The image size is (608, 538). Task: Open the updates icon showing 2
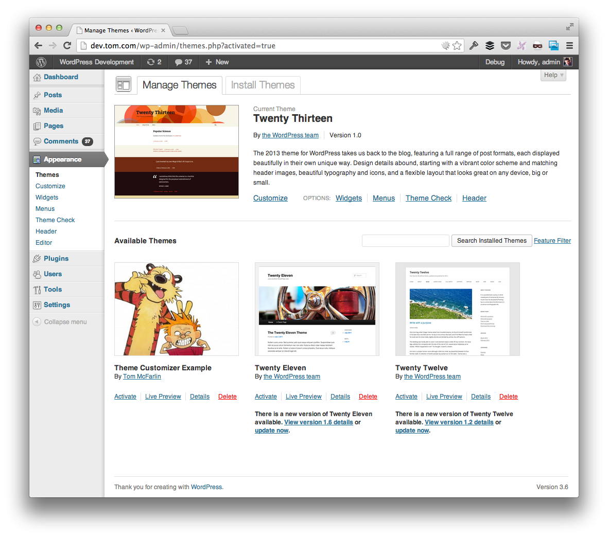coord(154,62)
